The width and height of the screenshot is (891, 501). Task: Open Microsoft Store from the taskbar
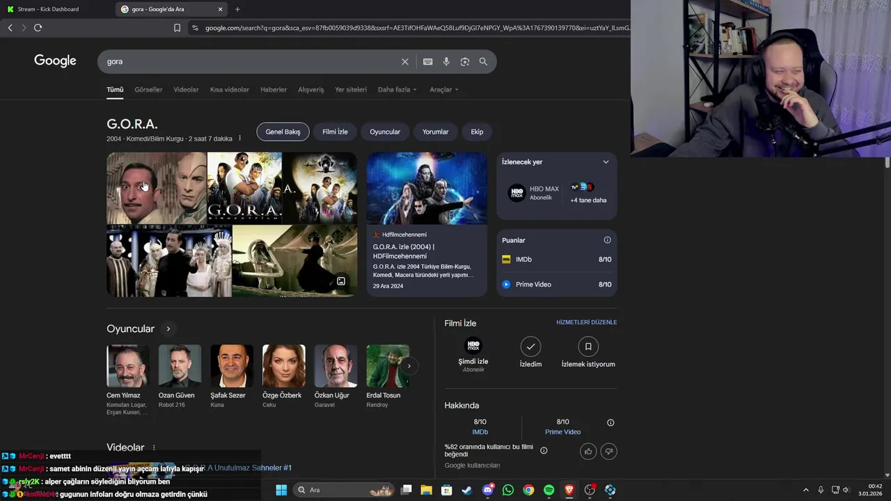(x=447, y=490)
